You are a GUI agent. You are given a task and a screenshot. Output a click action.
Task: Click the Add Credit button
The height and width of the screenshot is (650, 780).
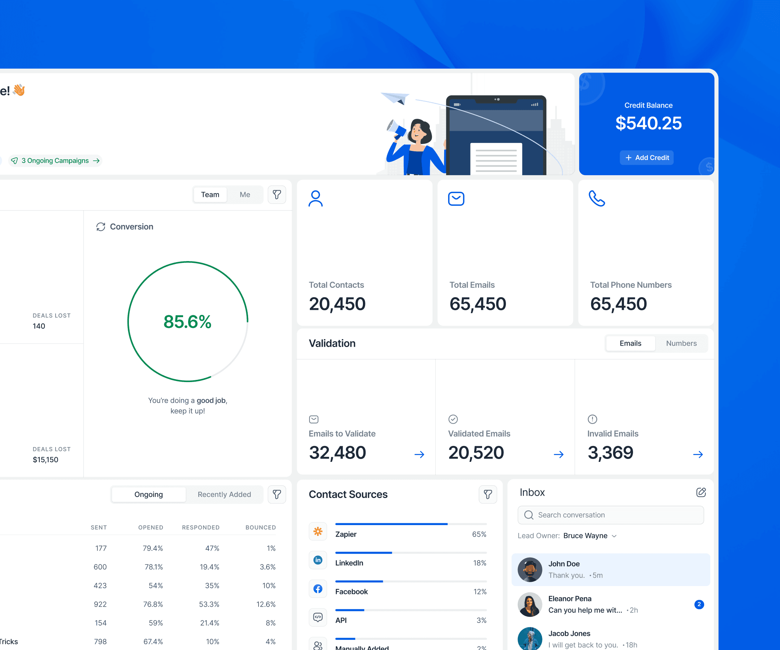(x=646, y=157)
